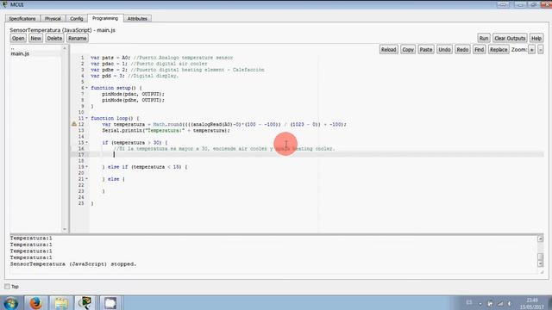Collapse the loop function fold arrow on line 11
The image size is (552, 310).
pyautogui.click(x=86, y=118)
